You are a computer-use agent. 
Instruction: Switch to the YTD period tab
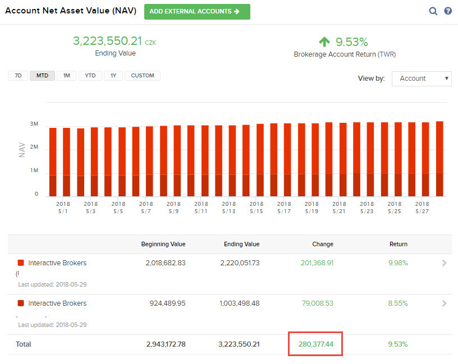tap(90, 76)
